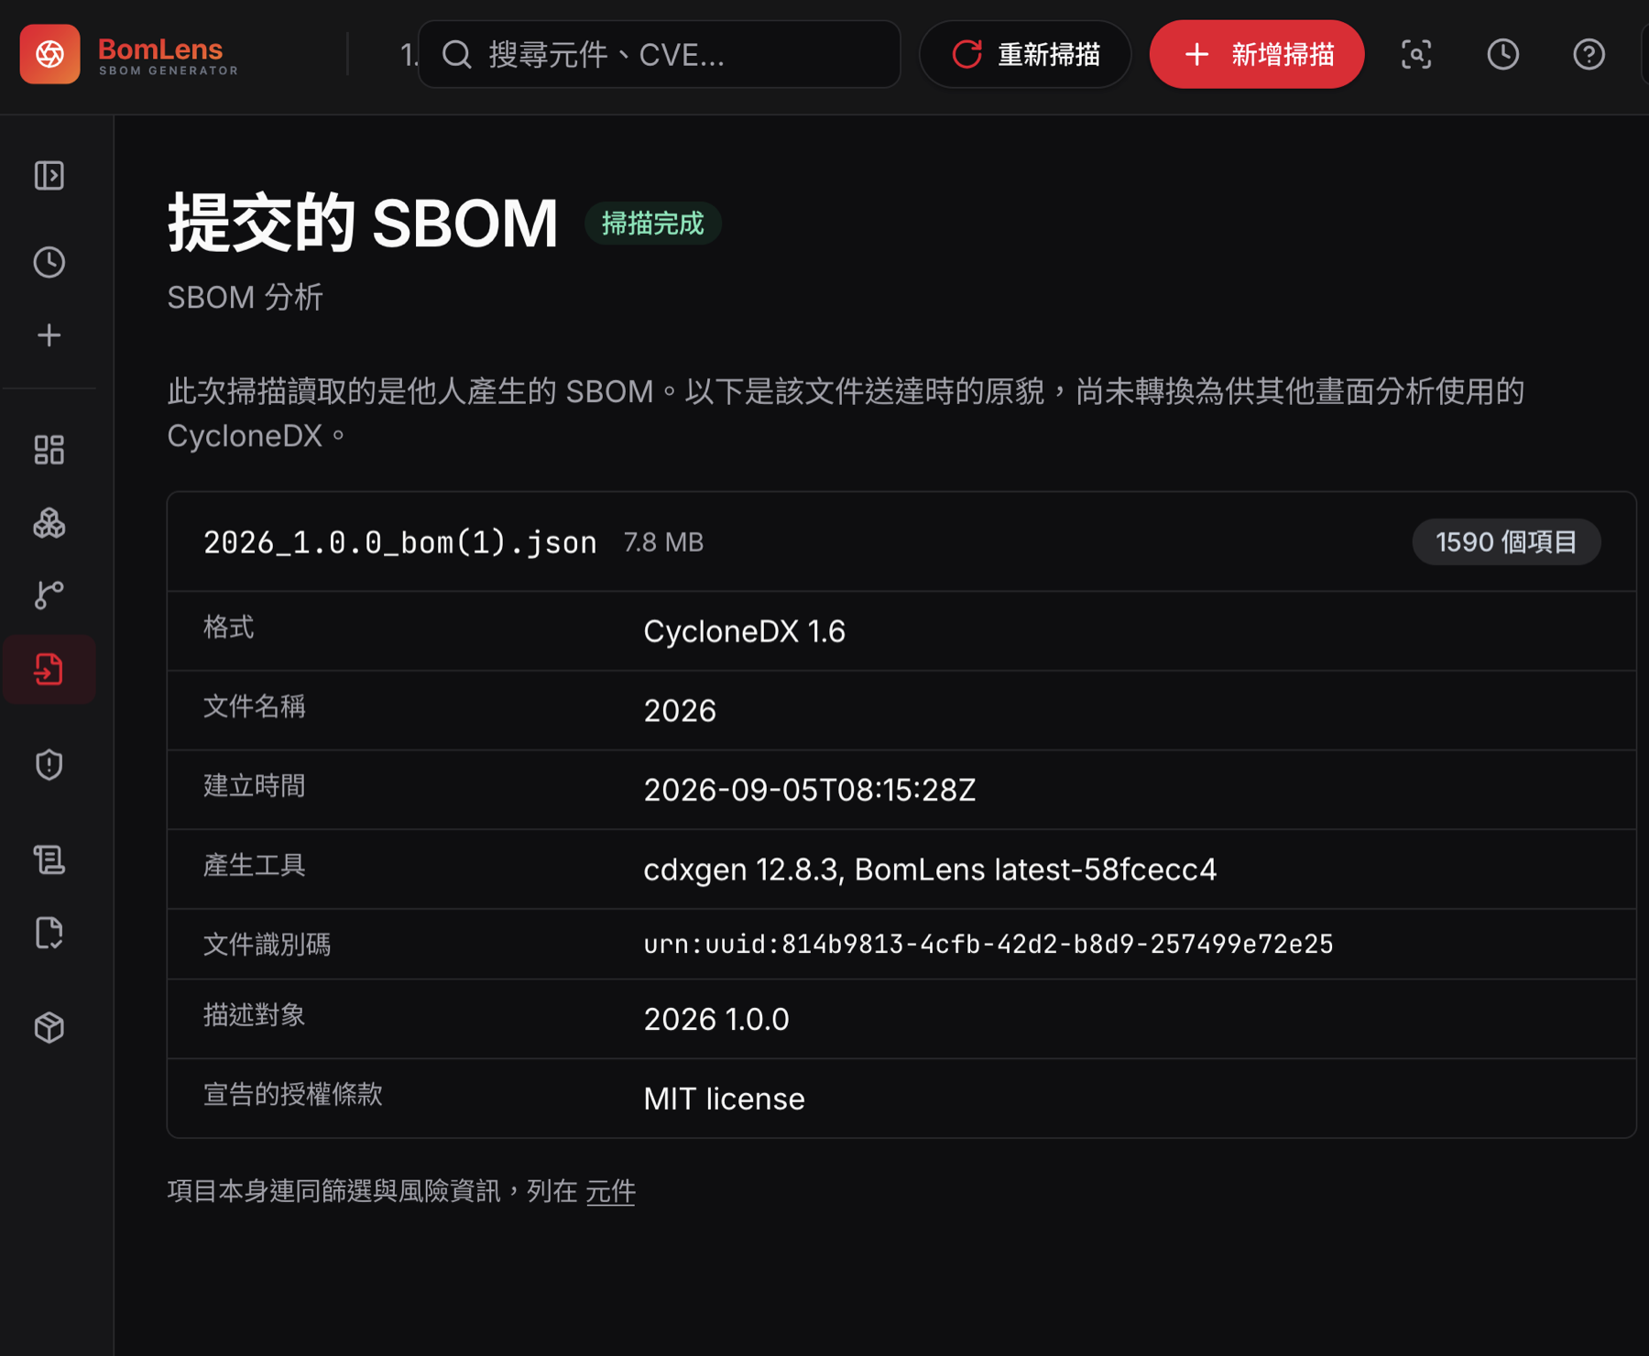Open the history clock in top bar

(1502, 54)
